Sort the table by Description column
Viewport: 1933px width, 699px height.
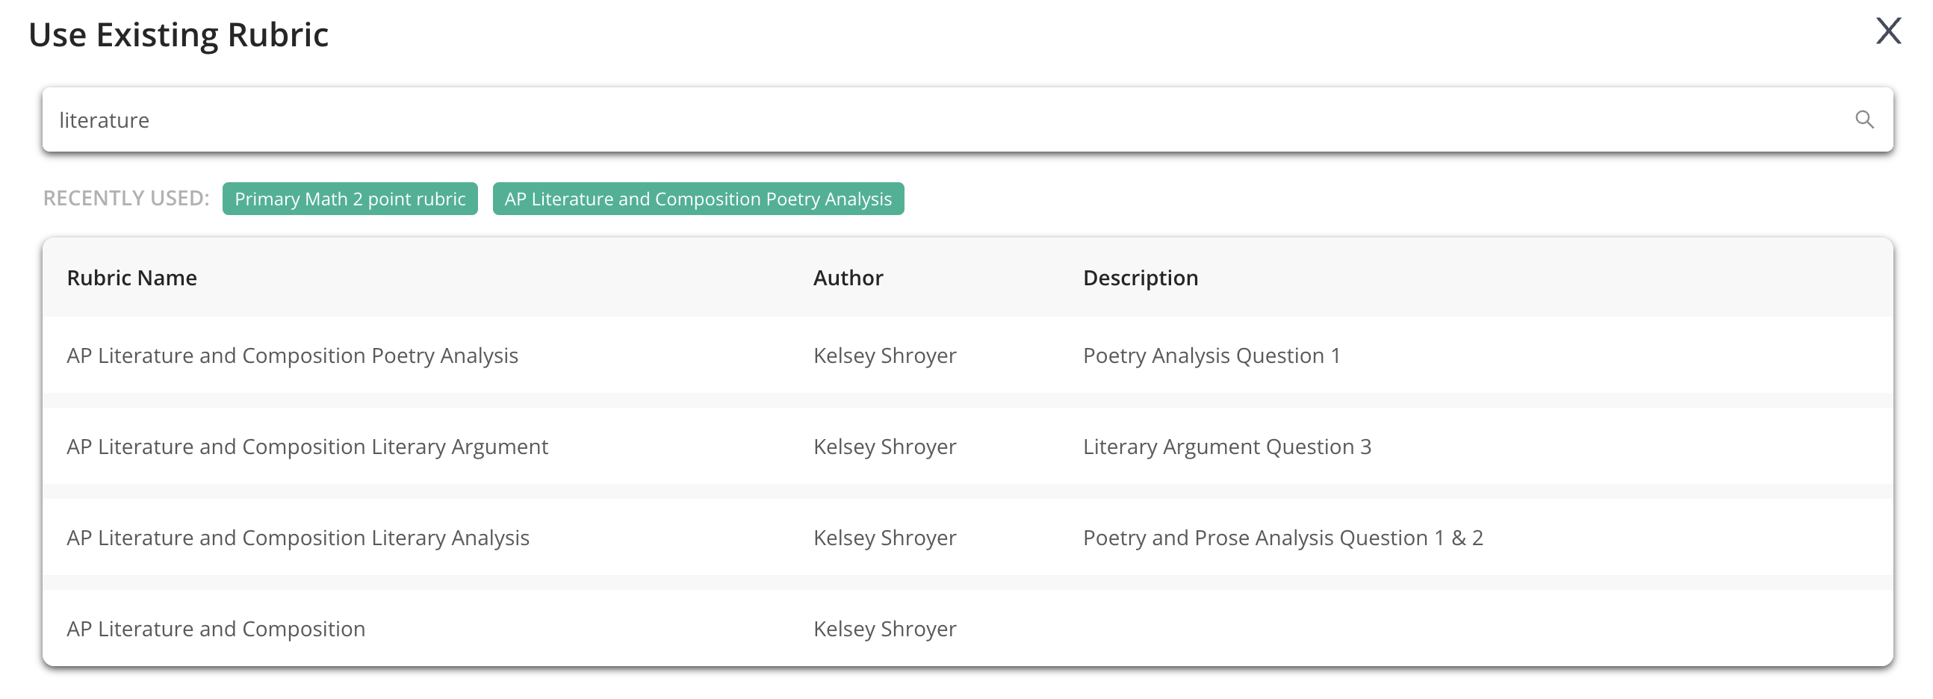[1140, 277]
